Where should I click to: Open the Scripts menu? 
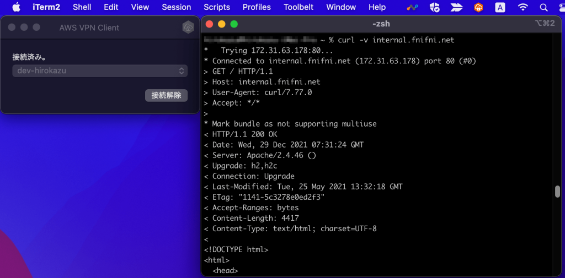pyautogui.click(x=217, y=7)
